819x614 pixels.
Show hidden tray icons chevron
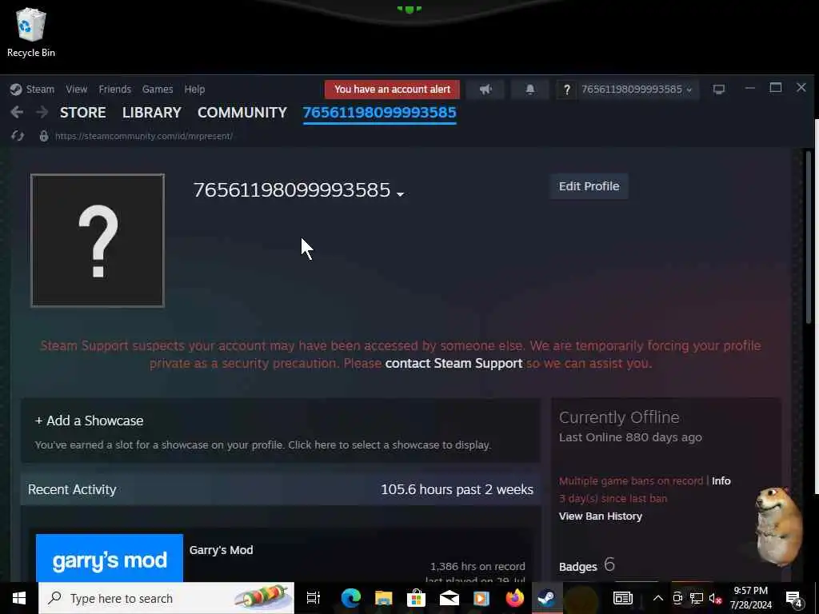pos(658,598)
